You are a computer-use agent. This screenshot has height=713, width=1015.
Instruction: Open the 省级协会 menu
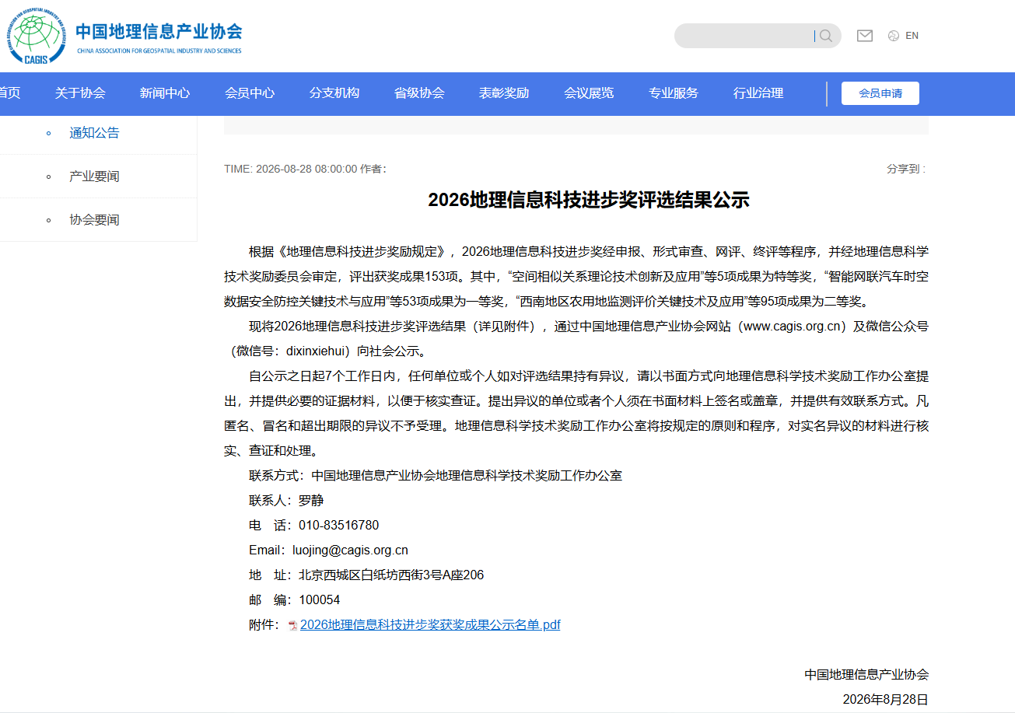[x=419, y=93]
